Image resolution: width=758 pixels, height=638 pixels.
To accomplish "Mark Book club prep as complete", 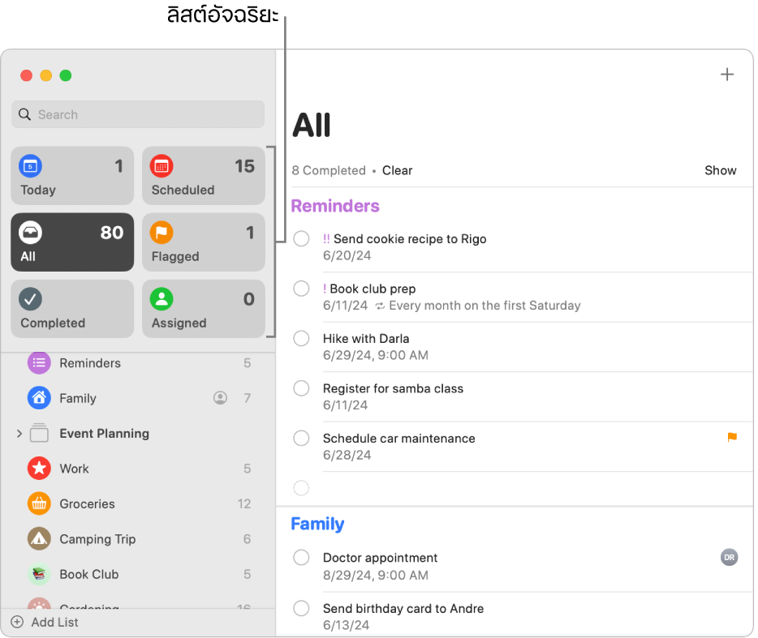I will tap(301, 289).
